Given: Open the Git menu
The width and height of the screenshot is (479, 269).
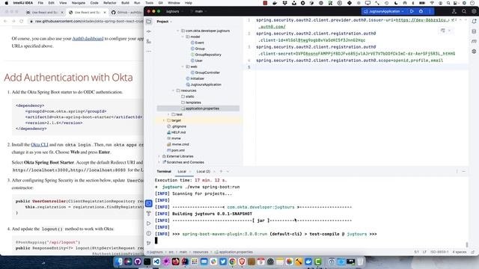Looking at the screenshot, I should pos(160,3).
